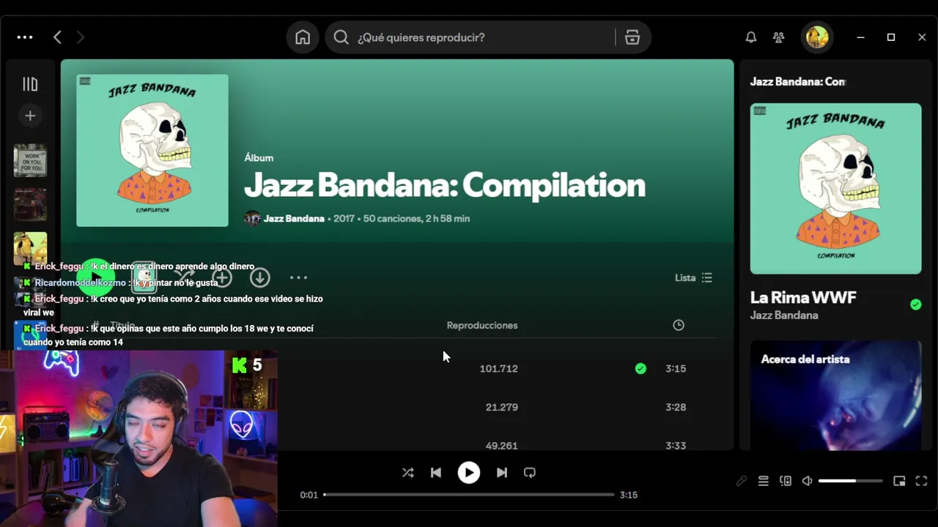Open the user profile avatar menu
This screenshot has width=938, height=527.
click(x=817, y=37)
